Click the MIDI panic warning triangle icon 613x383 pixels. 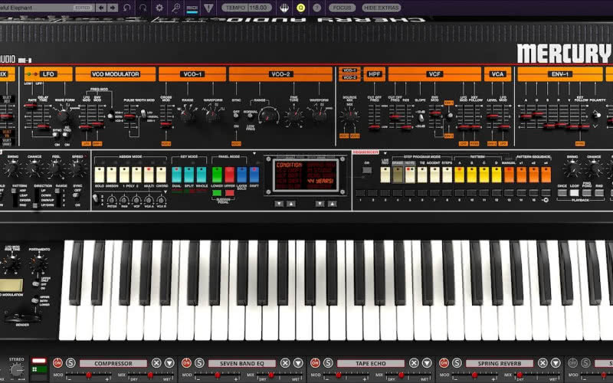pyautogui.click(x=208, y=8)
